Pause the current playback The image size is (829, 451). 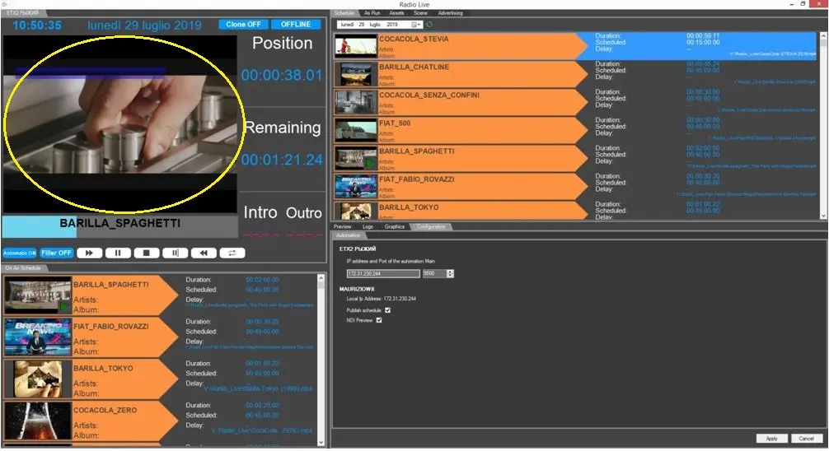[118, 253]
